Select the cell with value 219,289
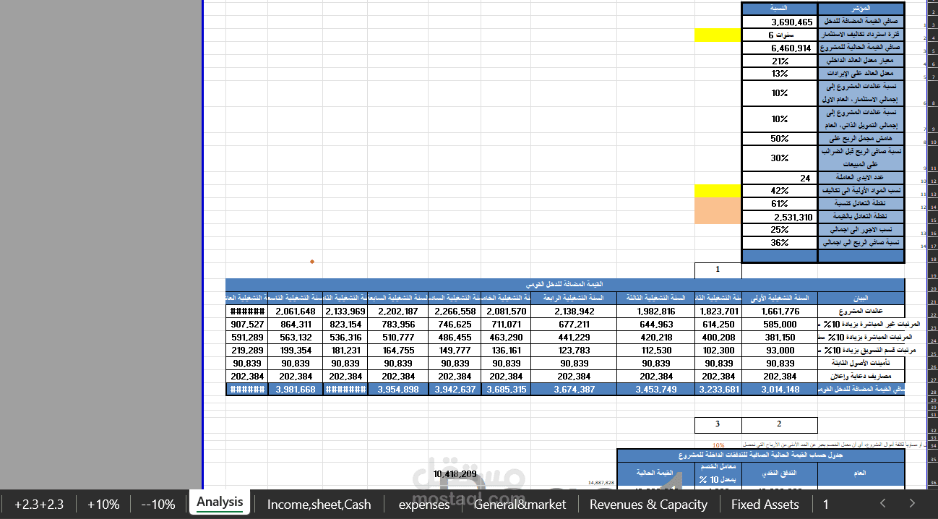 tap(246, 351)
